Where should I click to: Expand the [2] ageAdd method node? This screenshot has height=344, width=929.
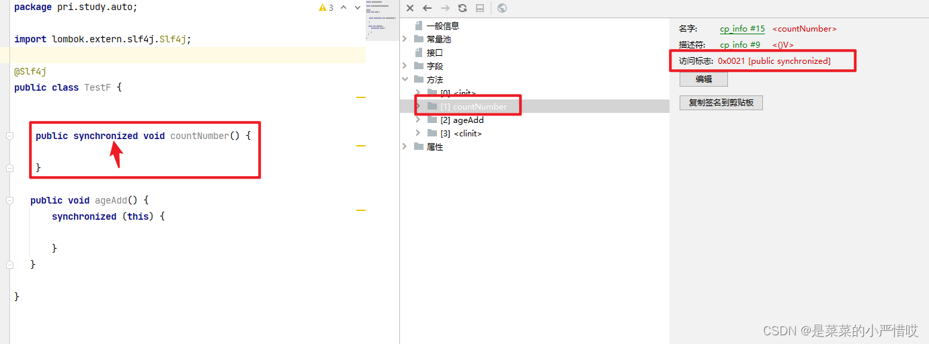(418, 120)
